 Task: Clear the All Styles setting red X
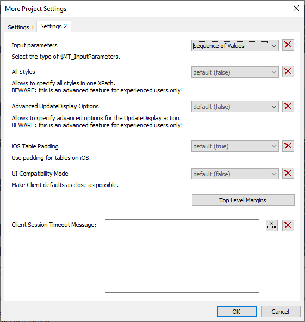288,71
